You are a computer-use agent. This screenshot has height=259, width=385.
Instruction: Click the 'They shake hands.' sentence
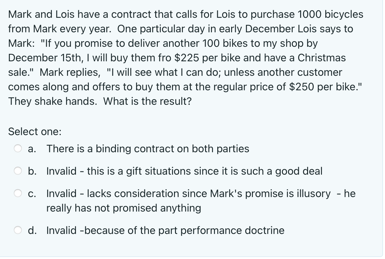click(53, 101)
